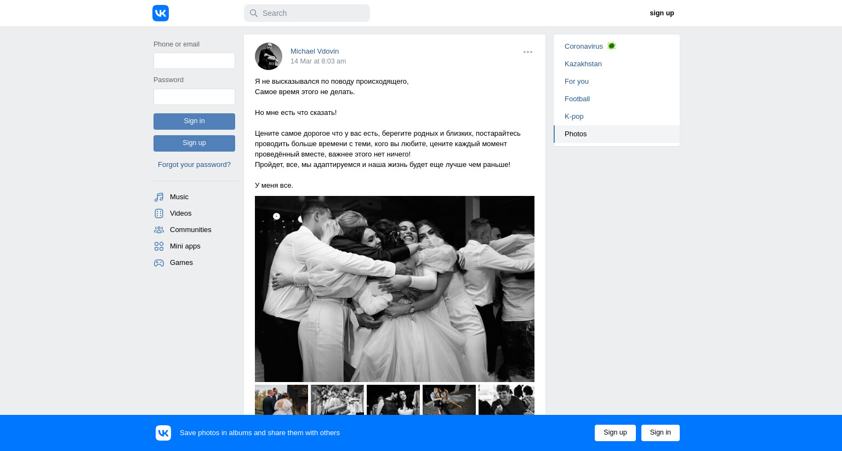Click the Password field

coord(194,97)
